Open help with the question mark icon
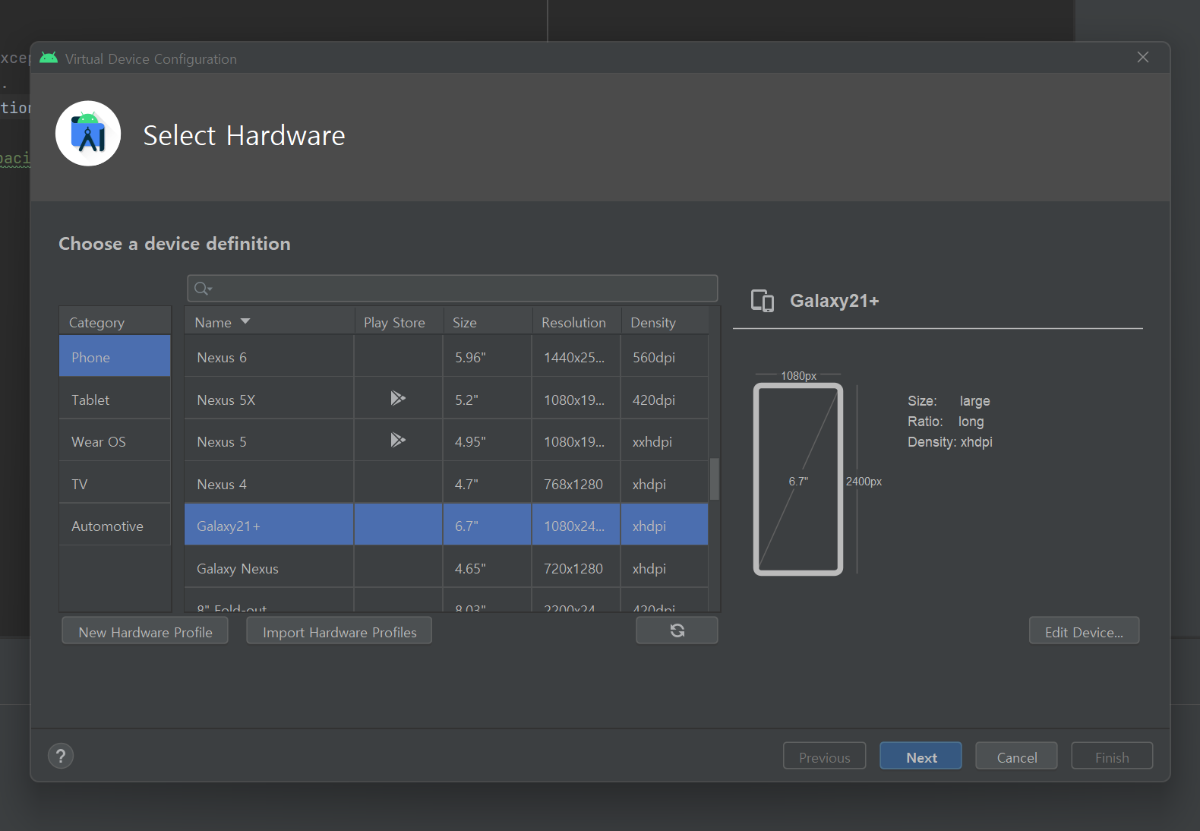 tap(61, 756)
